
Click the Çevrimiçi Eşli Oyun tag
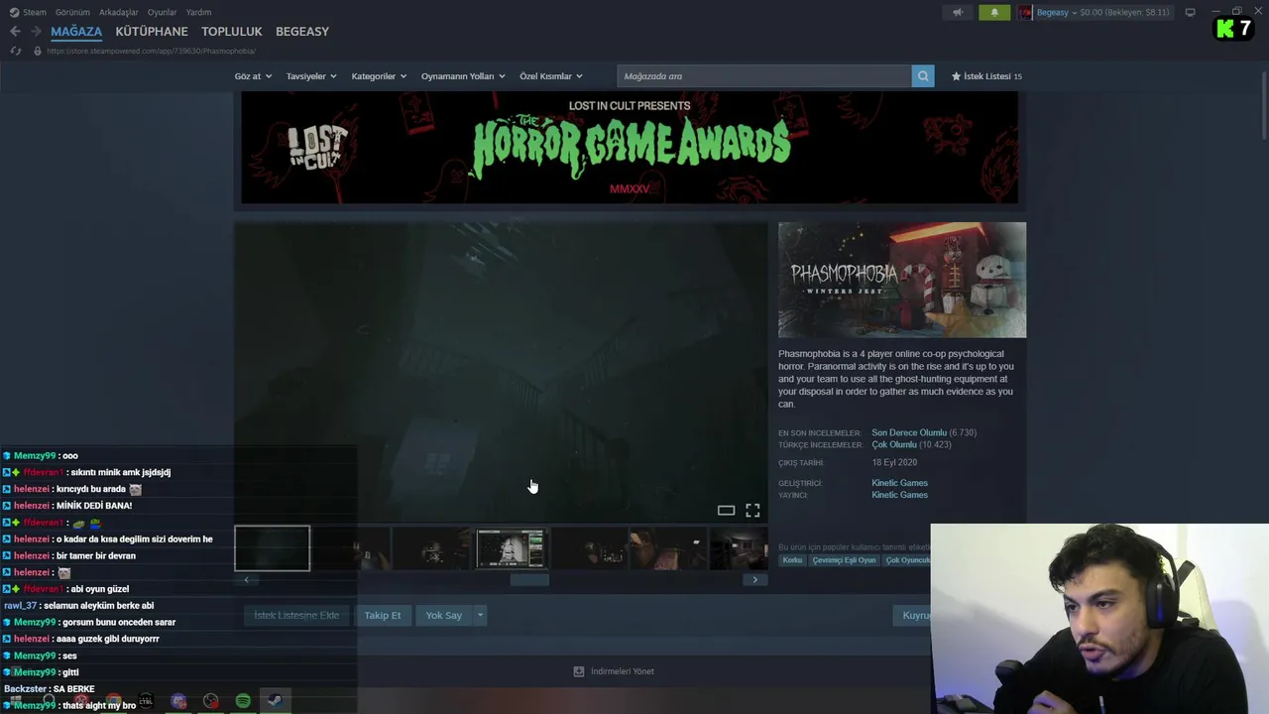tap(844, 560)
